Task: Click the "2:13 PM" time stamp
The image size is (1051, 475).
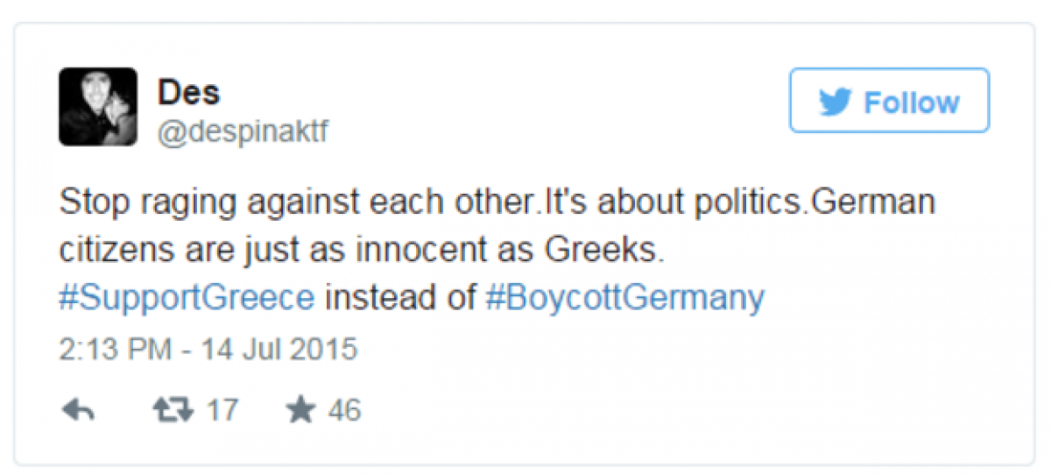Action: click(116, 349)
